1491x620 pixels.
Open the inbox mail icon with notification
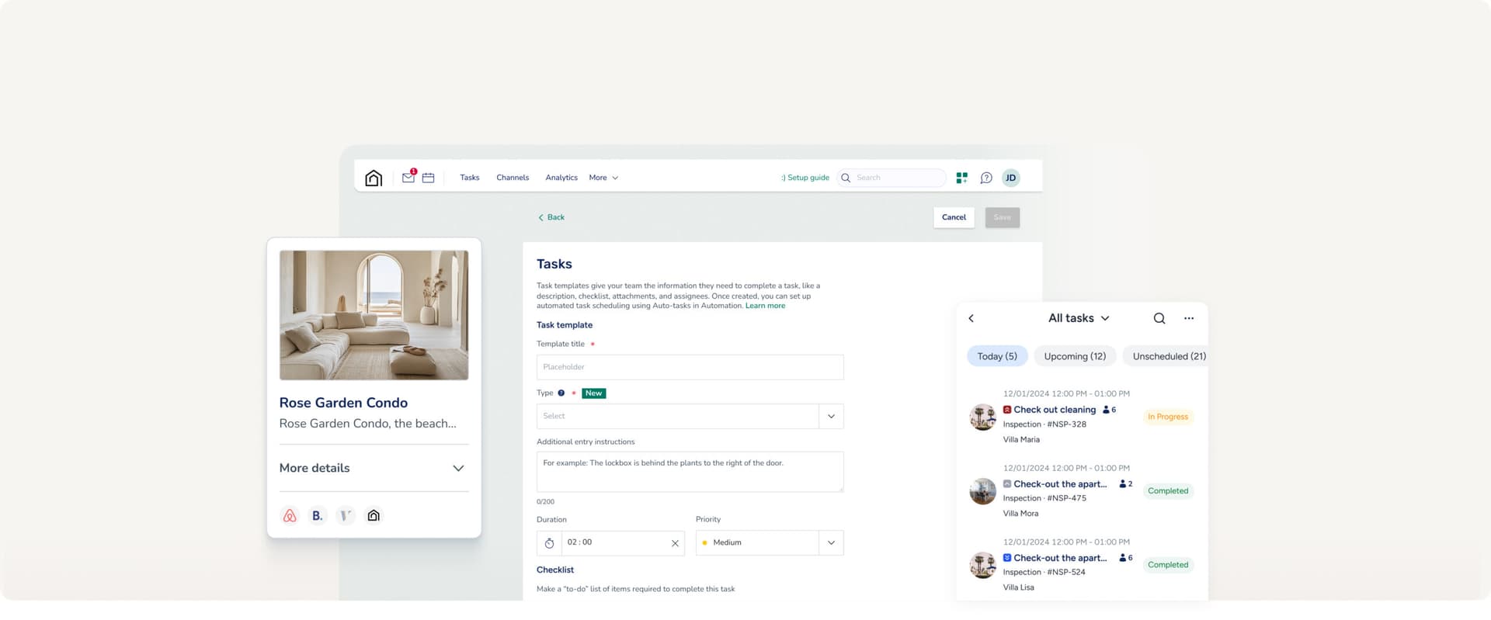(x=408, y=178)
